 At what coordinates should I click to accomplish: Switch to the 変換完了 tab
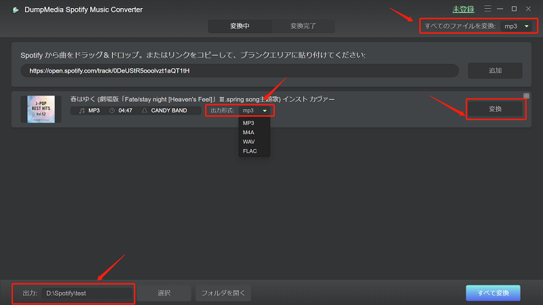pyautogui.click(x=303, y=26)
